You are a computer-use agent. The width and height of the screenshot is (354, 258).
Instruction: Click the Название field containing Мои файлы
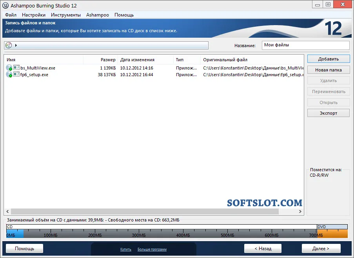tap(306, 45)
